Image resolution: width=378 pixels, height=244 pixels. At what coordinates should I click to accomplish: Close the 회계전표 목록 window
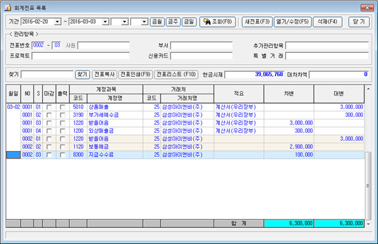pyautogui.click(x=367, y=8)
